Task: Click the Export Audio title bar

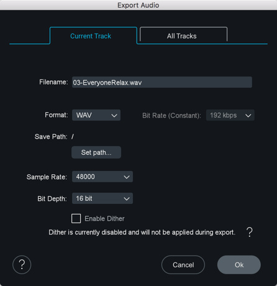Action: tap(138, 5)
